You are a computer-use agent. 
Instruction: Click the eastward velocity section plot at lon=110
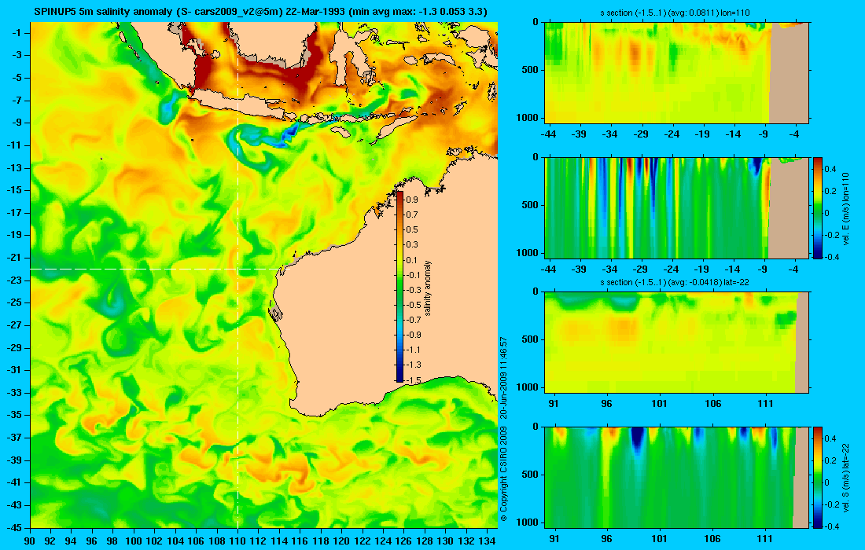(677, 207)
